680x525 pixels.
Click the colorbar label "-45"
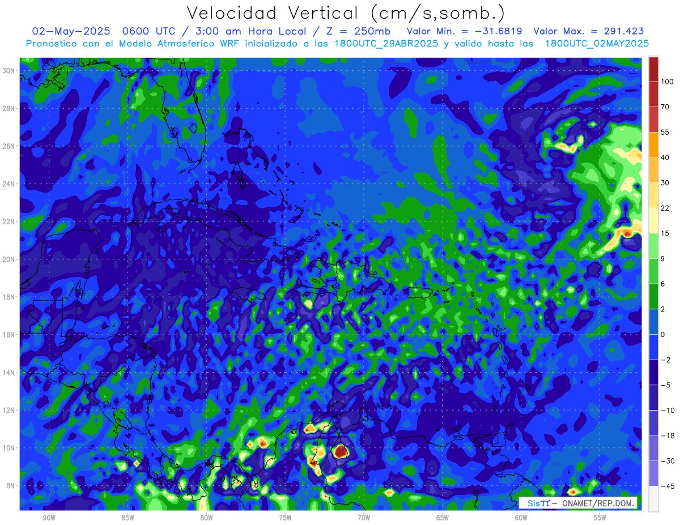[x=667, y=486]
